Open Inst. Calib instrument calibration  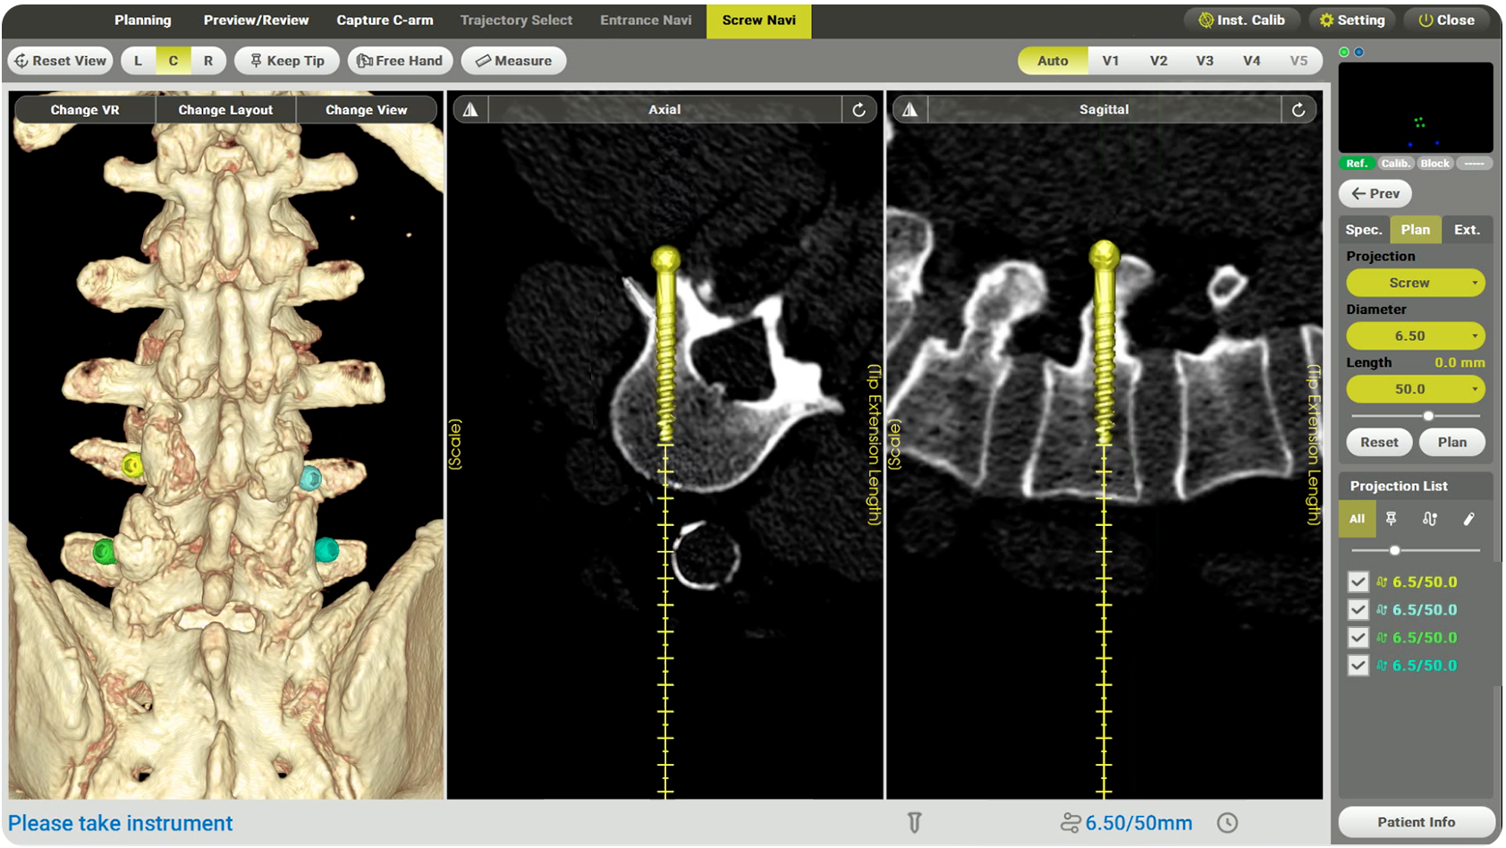(1241, 20)
